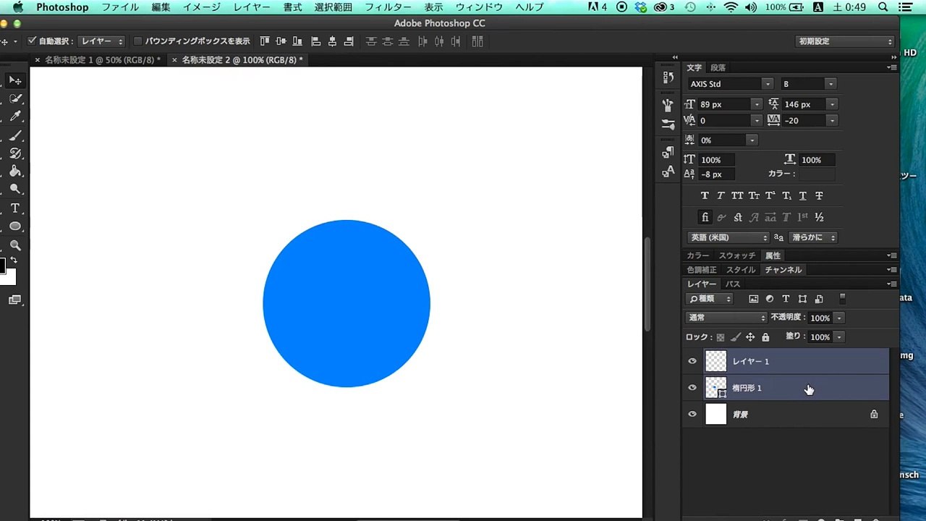This screenshot has height=521, width=926.
Task: Click the swap foreground and background colors icon
Action: coord(14,260)
